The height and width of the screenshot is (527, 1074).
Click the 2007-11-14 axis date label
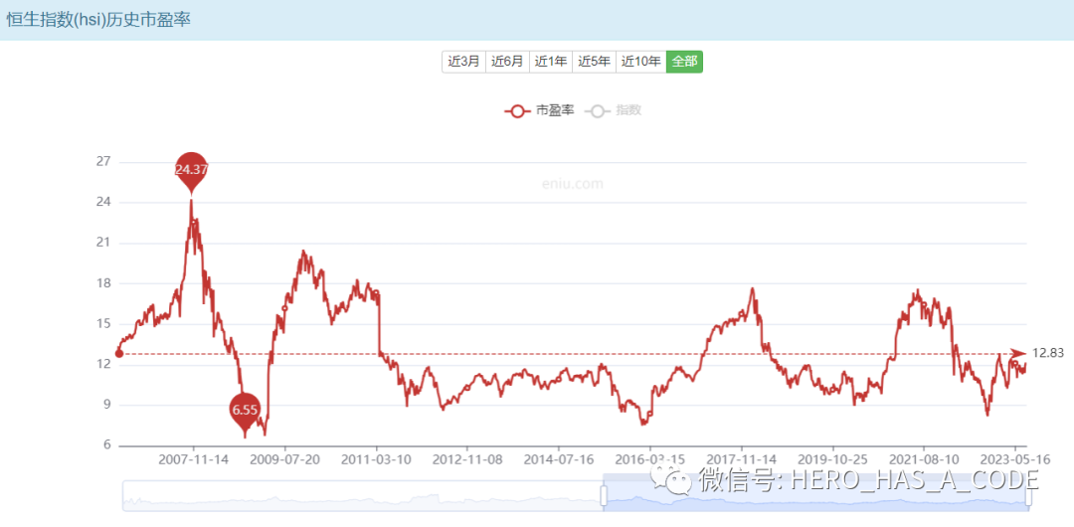click(x=192, y=459)
